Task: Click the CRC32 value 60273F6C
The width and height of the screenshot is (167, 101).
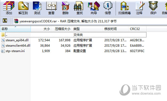Action: pos(137,51)
